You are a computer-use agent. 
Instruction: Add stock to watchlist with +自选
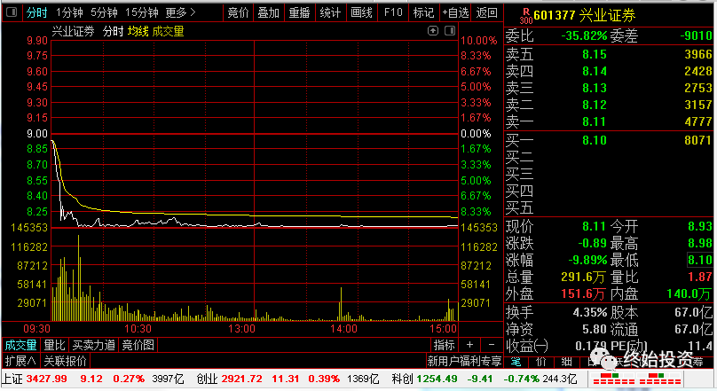pos(455,12)
